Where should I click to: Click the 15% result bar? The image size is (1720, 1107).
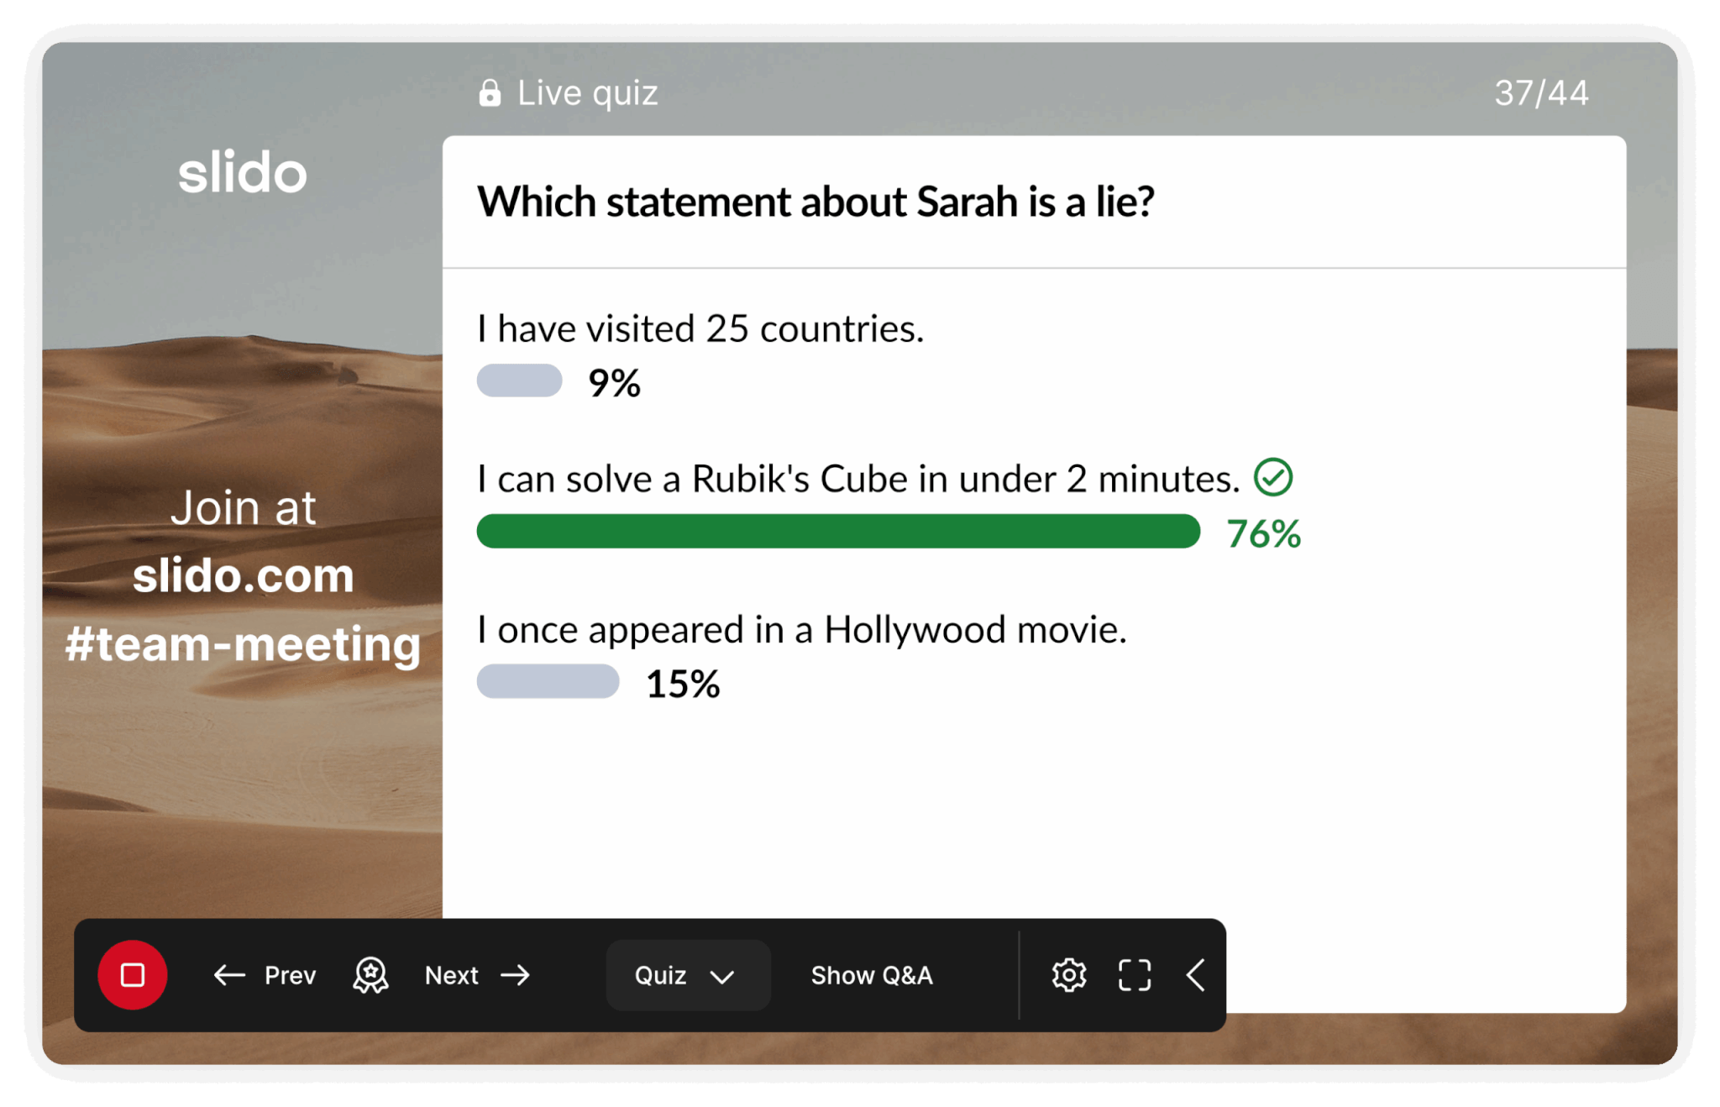(x=548, y=681)
